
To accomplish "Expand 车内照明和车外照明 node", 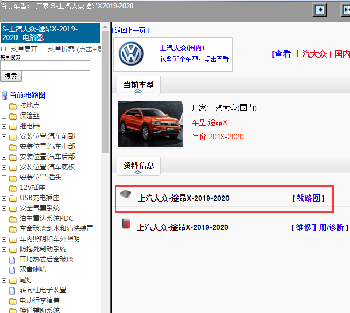I will (4, 239).
